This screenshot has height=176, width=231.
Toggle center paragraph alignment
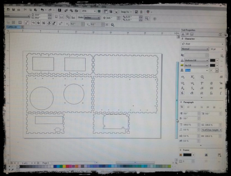tap(195, 107)
